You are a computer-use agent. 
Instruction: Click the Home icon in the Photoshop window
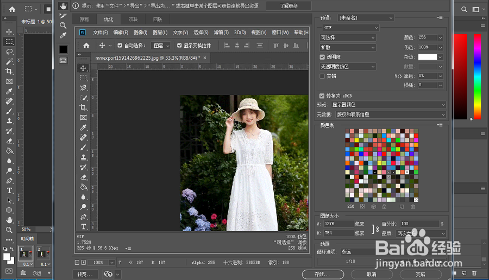click(12, 9)
